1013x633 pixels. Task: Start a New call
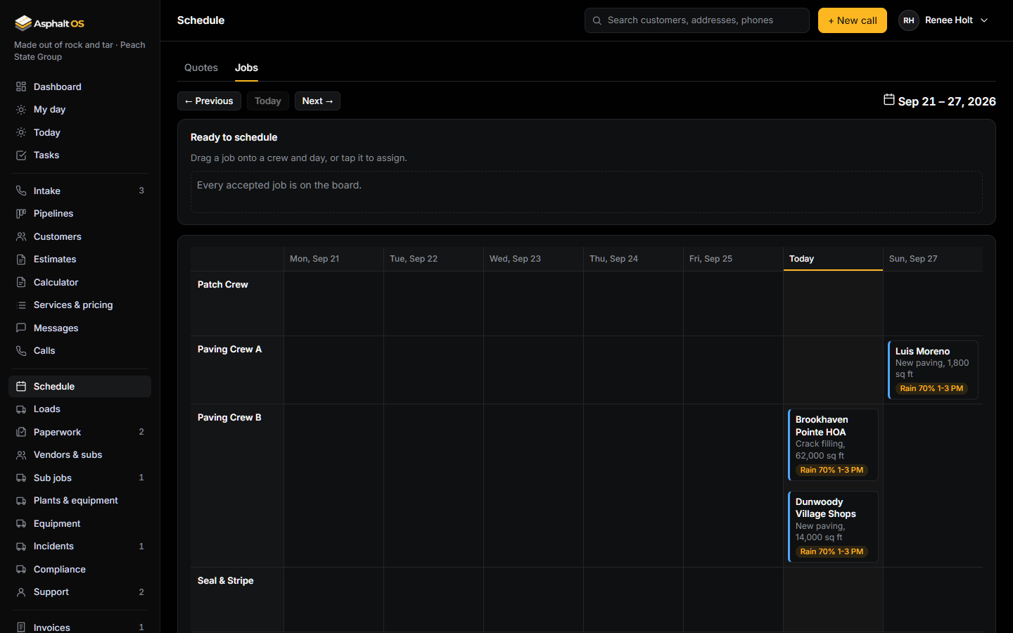tap(852, 20)
